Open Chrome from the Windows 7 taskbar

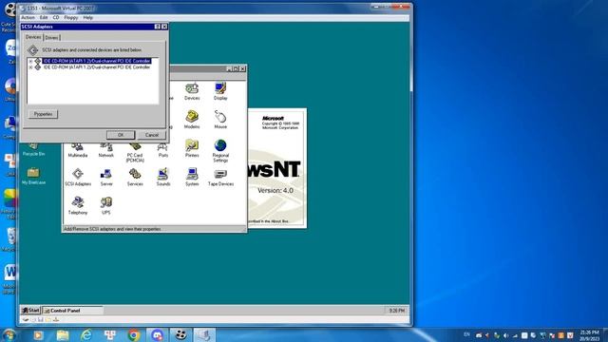133,334
